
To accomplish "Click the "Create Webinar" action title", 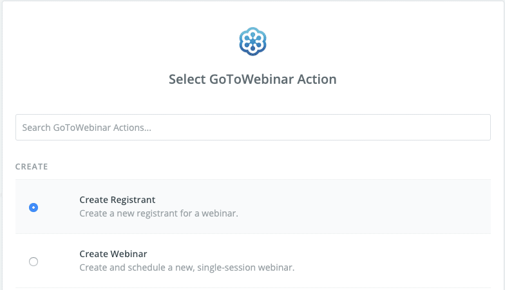I will click(x=113, y=254).
